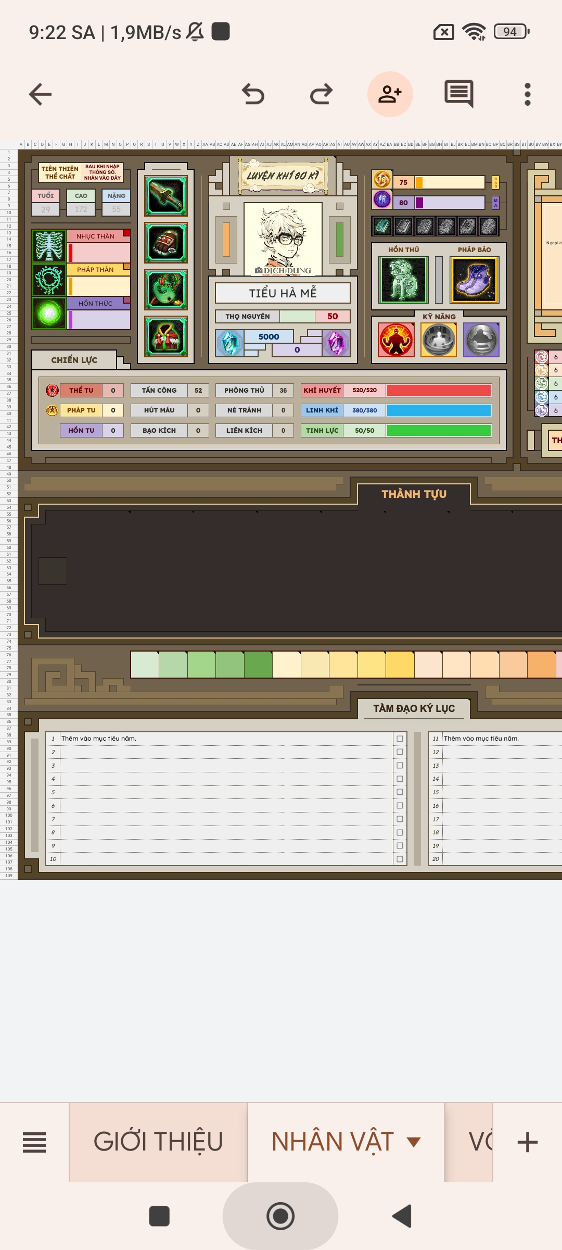562x1250 pixels.
Task: Select the red fire figure skill icon
Action: coord(396,340)
